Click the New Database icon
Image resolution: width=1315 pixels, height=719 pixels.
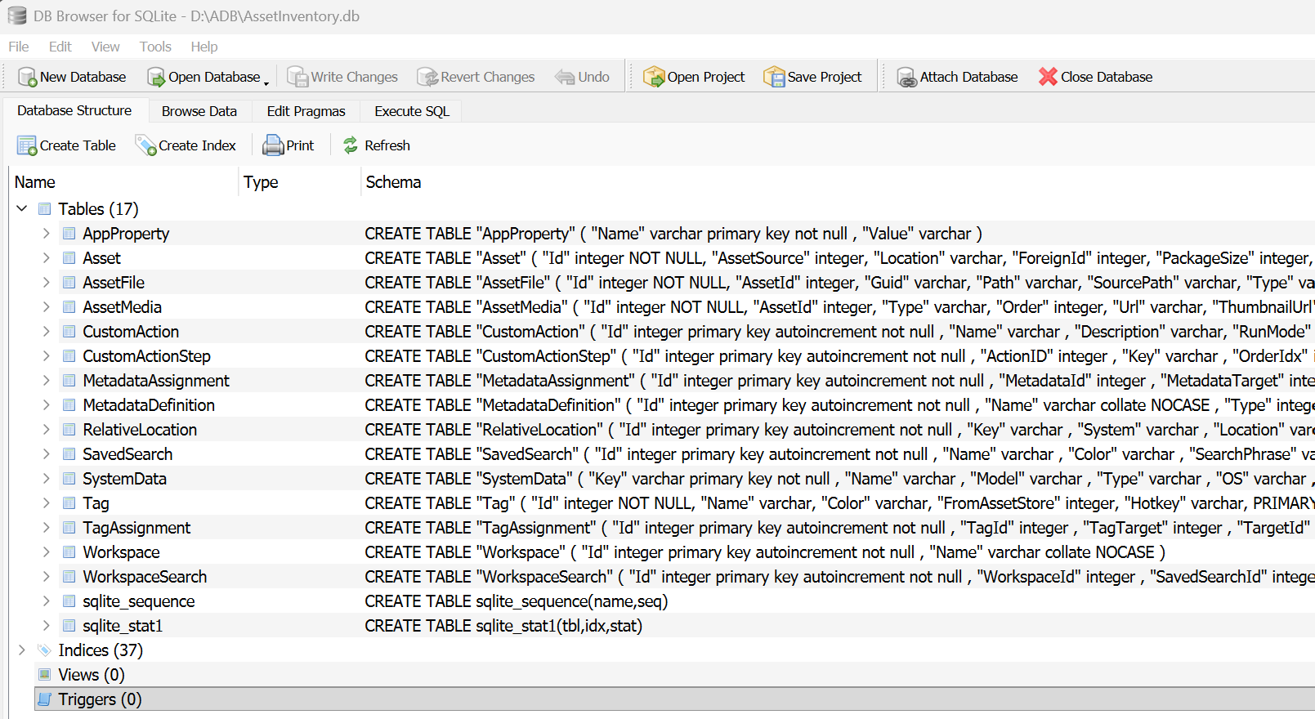pos(27,77)
